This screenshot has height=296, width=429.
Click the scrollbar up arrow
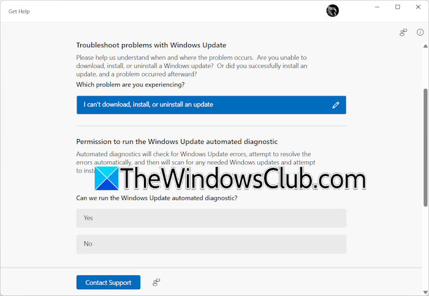coord(425,46)
